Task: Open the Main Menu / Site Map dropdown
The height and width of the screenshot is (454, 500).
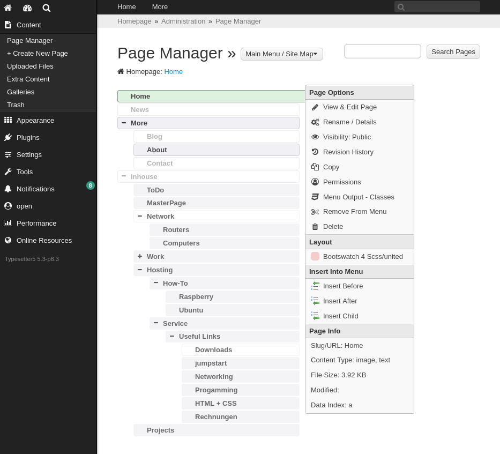Action: pyautogui.click(x=281, y=54)
